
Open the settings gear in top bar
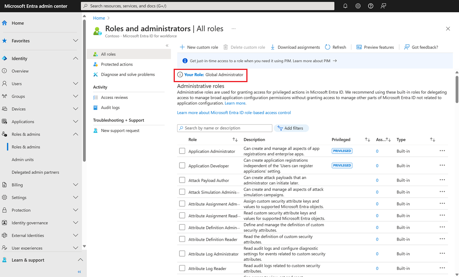click(x=358, y=6)
